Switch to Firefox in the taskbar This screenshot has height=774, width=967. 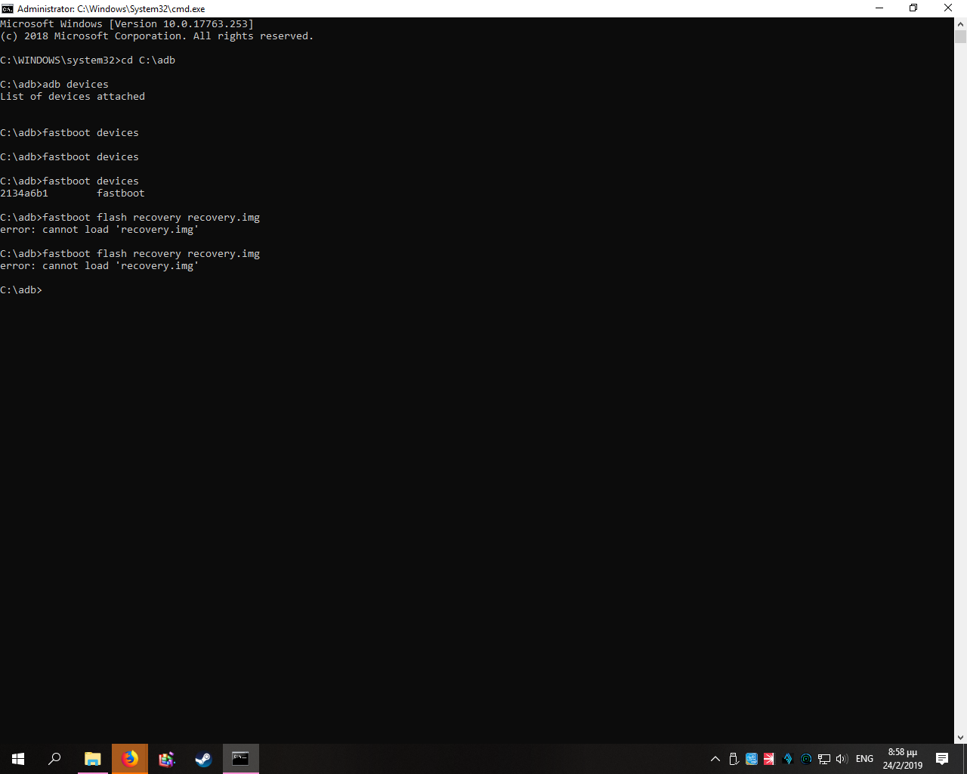[130, 759]
